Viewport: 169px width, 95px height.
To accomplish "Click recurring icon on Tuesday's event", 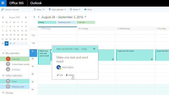I will tap(113, 59).
